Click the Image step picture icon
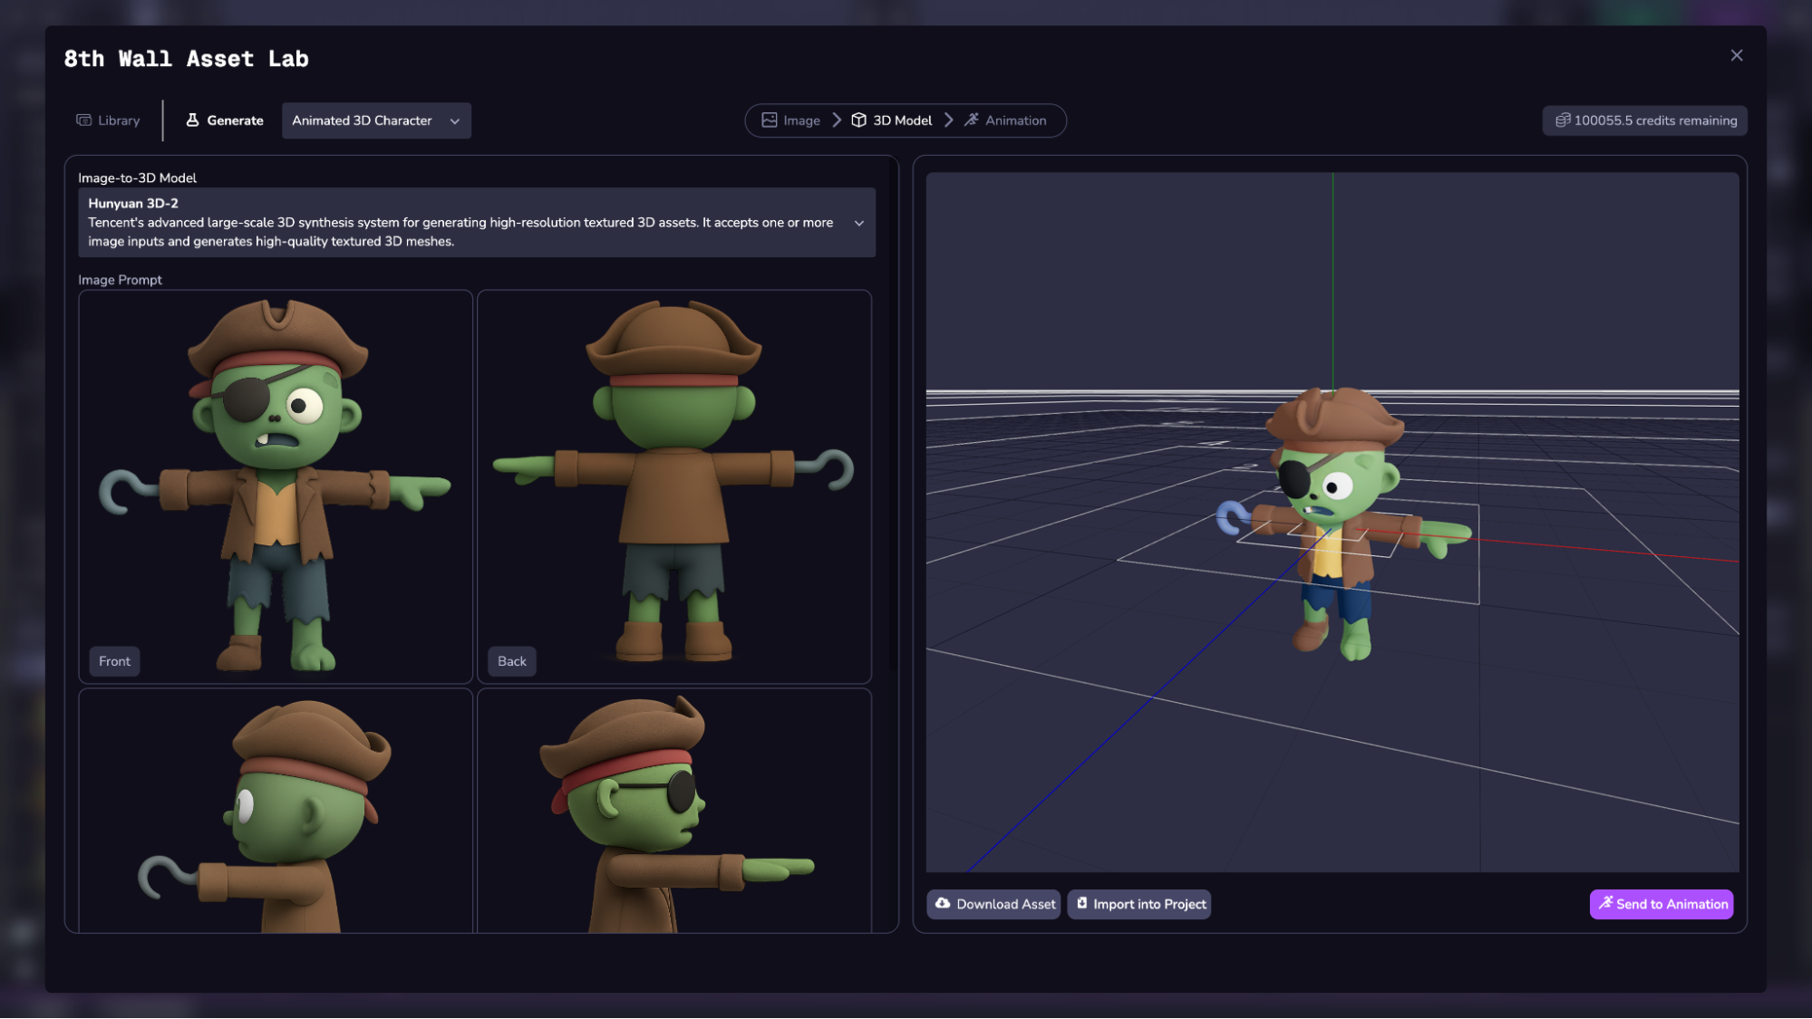Image resolution: width=1812 pixels, height=1019 pixels. click(769, 120)
